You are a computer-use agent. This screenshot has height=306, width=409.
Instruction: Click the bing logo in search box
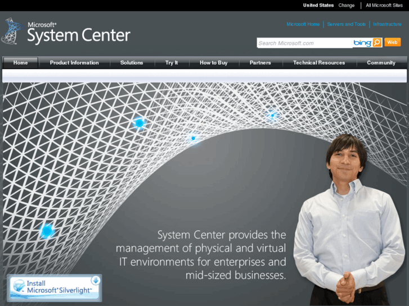[x=362, y=43]
